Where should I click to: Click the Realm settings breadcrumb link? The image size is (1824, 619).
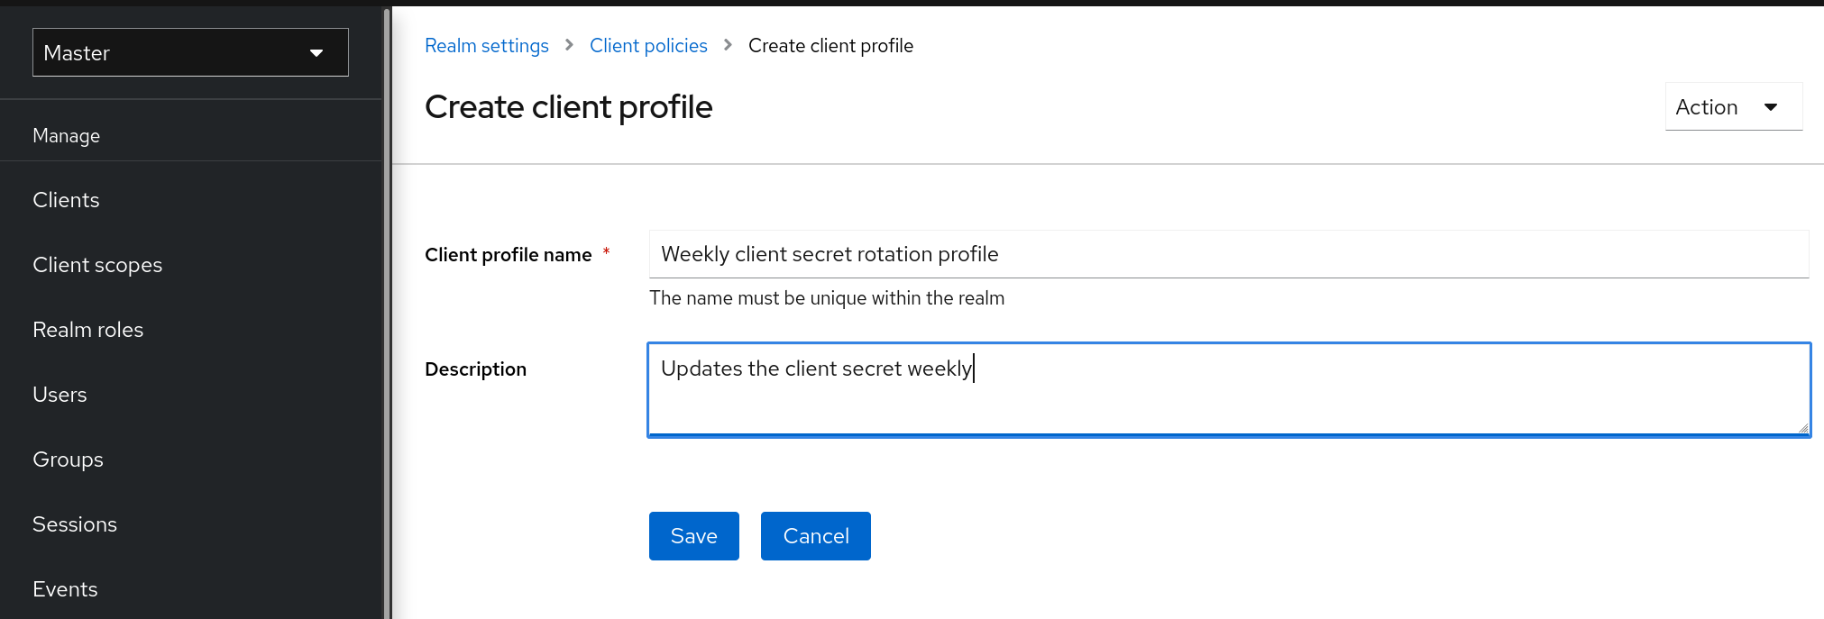coord(486,46)
